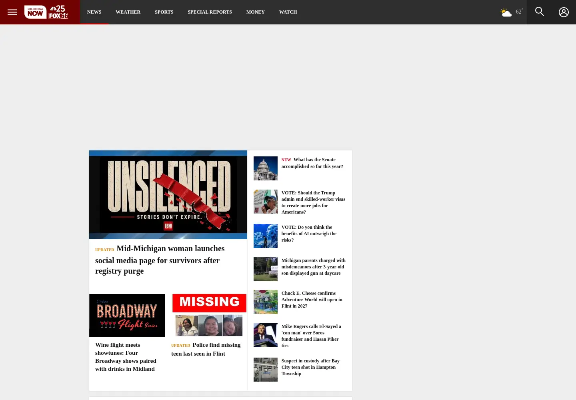
Task: Click the Capitol building thumbnail
Action: tap(266, 168)
